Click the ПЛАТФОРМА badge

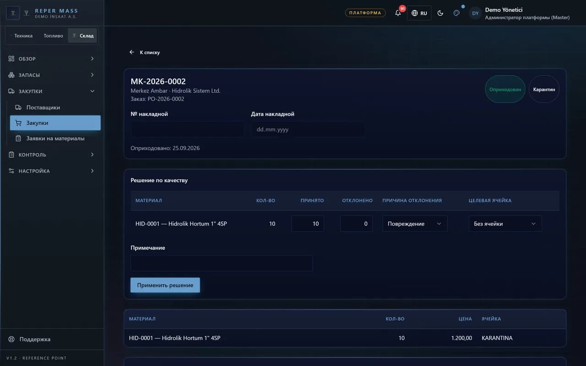[365, 13]
